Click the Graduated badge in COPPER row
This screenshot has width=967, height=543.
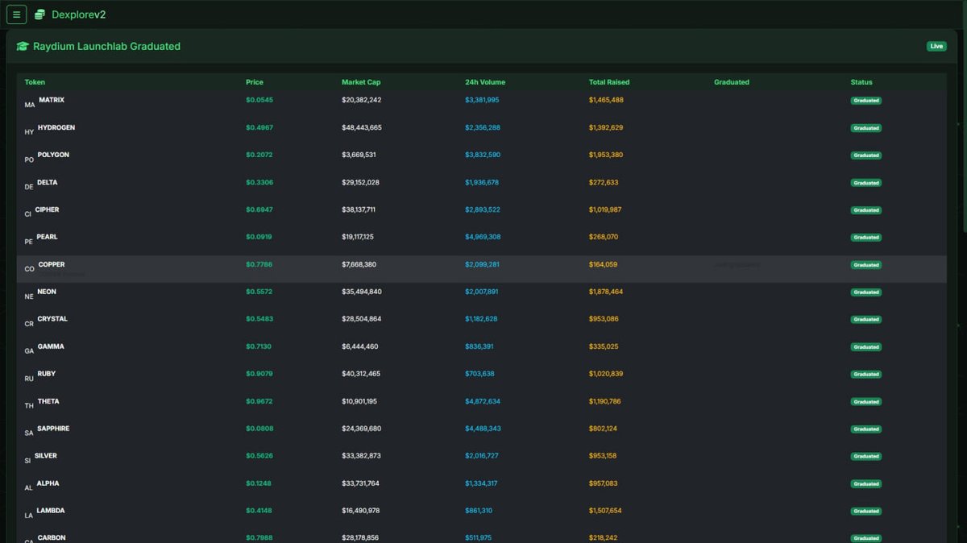(866, 265)
